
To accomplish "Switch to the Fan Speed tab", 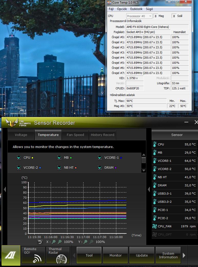I will [75, 135].
